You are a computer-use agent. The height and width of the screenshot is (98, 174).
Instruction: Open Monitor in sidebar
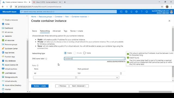(8, 89)
